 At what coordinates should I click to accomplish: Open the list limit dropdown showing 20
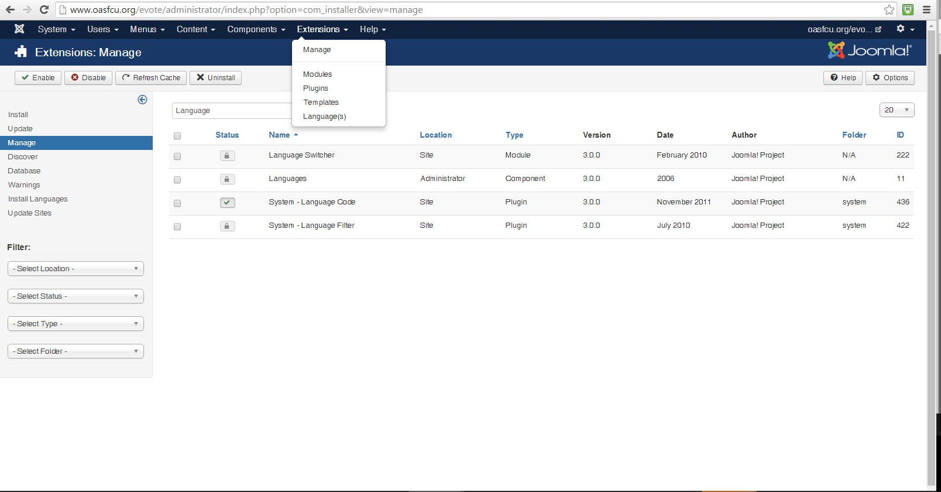(897, 110)
